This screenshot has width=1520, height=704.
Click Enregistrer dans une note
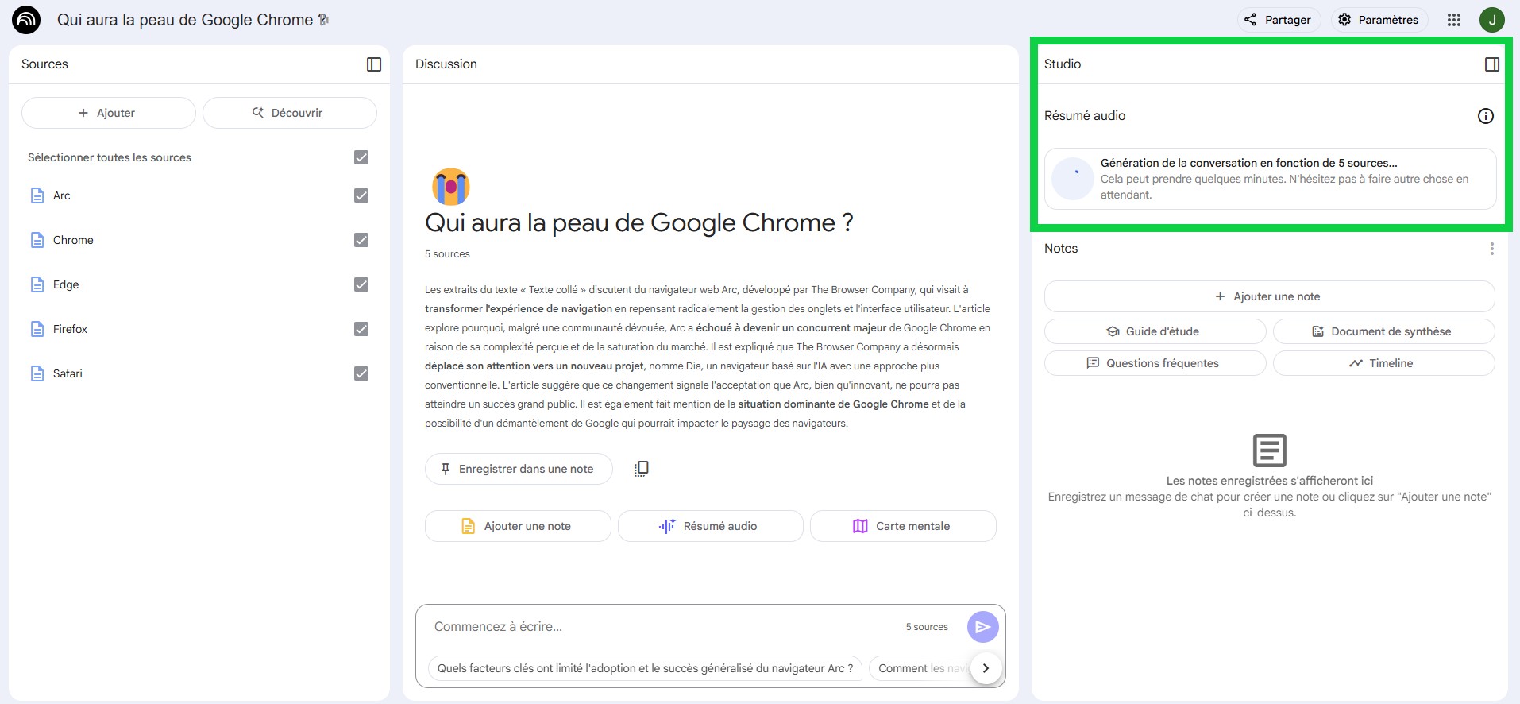pos(519,469)
